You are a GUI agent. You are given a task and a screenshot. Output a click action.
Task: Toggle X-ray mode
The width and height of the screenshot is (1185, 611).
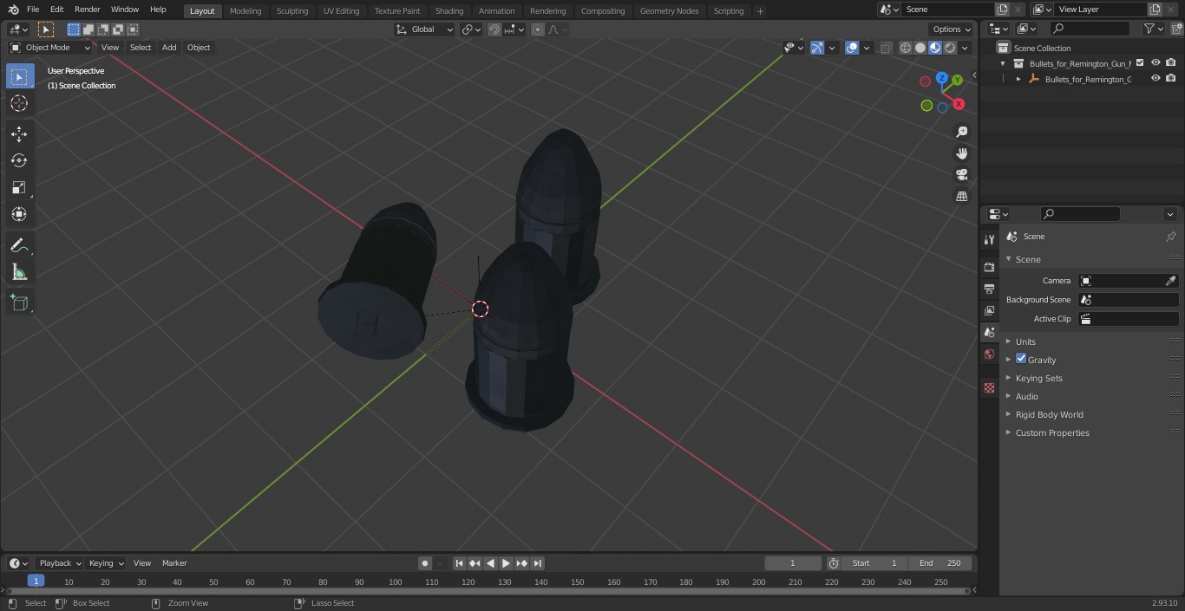(886, 48)
